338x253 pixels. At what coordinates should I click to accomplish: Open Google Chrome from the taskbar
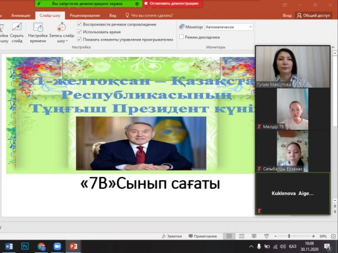[x=41, y=247]
